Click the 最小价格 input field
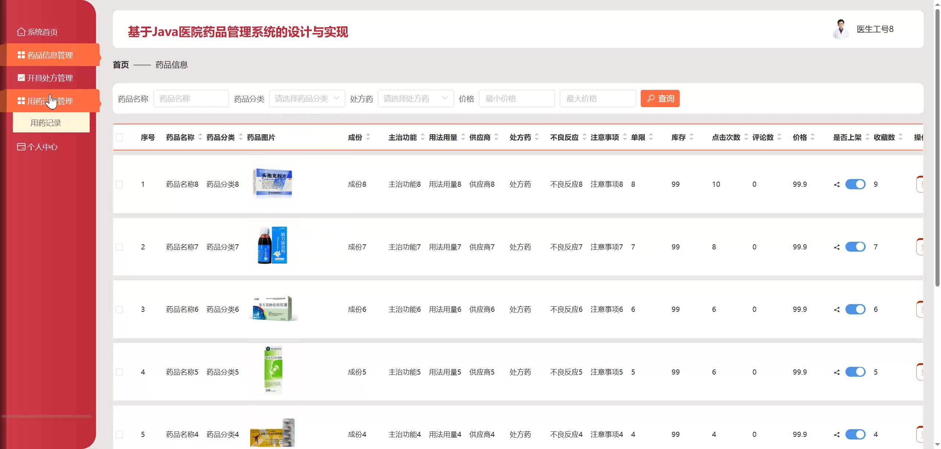The image size is (941, 449). coord(516,99)
